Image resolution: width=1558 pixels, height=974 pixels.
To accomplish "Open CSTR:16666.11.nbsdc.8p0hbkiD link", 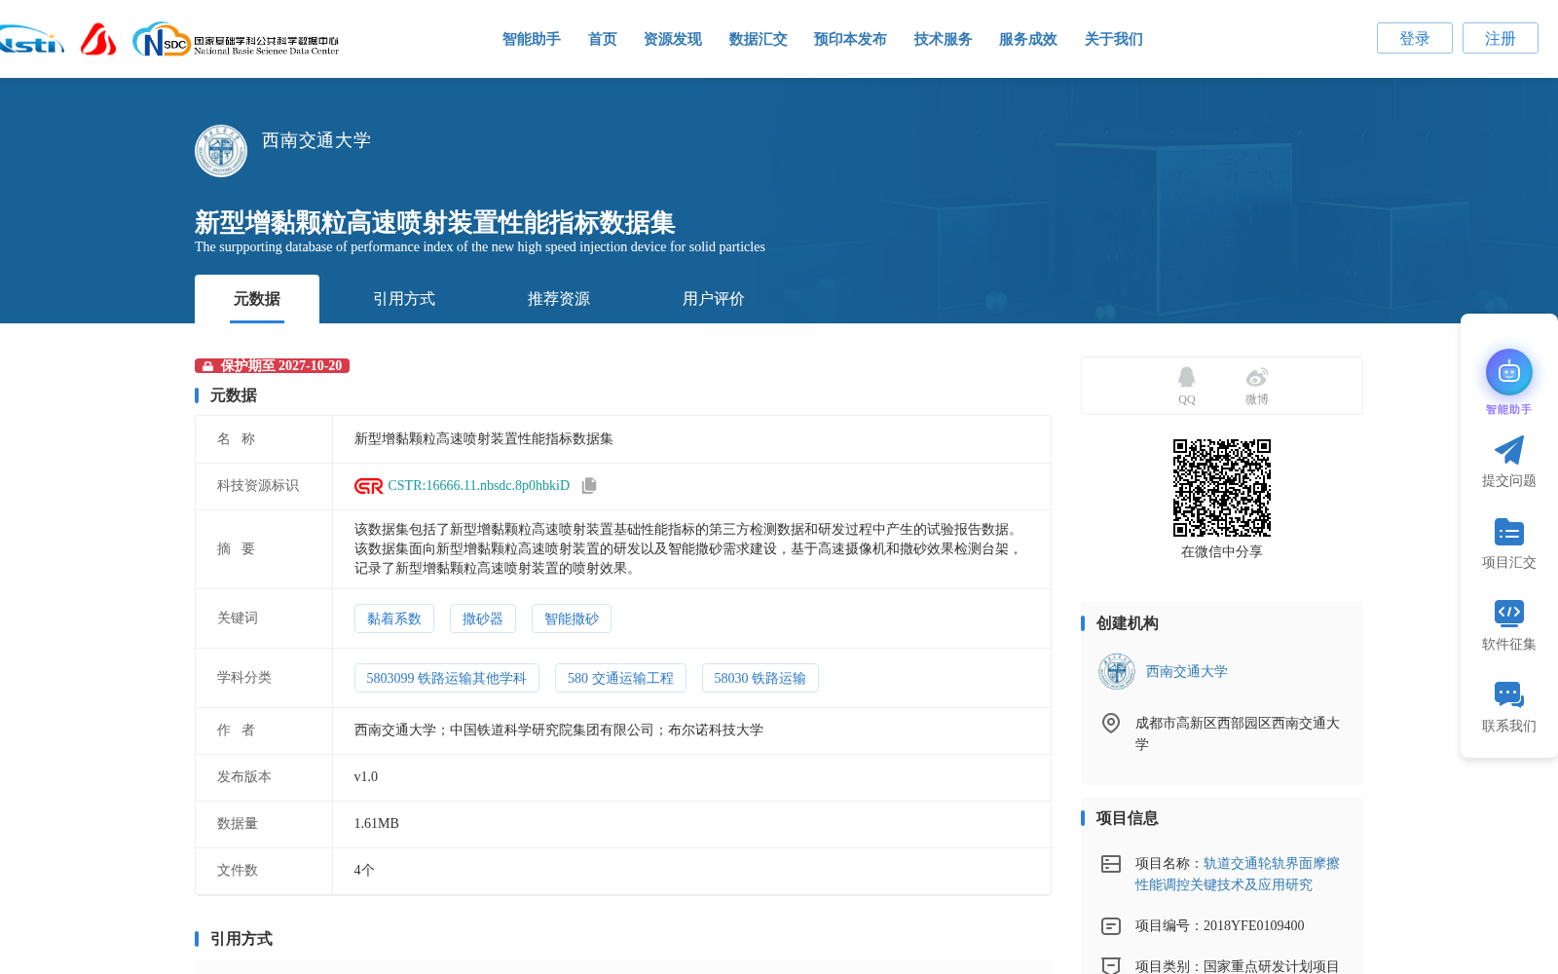I will click(479, 486).
